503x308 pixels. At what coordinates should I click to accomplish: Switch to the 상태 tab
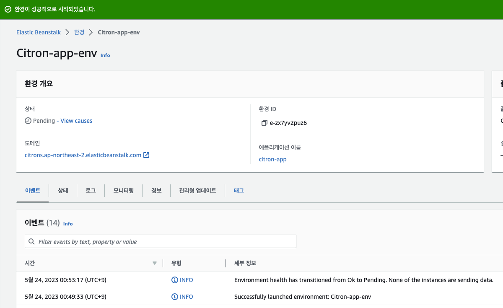pyautogui.click(x=63, y=191)
